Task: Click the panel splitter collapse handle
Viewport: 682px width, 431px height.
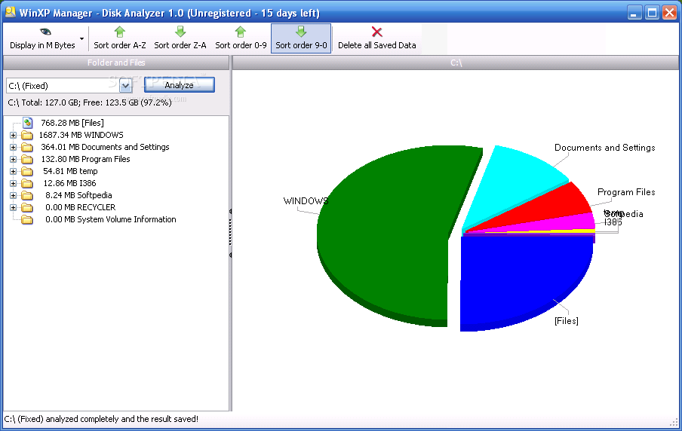Action: (230, 234)
